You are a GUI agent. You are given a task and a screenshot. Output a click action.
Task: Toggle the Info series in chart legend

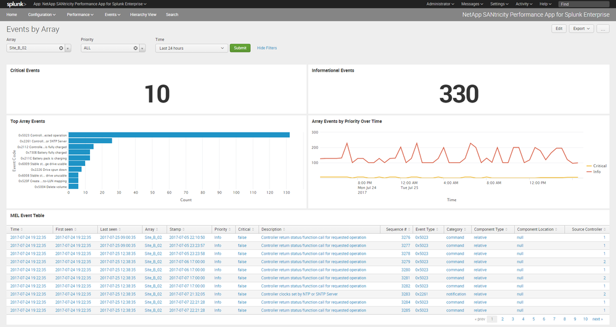(x=597, y=172)
